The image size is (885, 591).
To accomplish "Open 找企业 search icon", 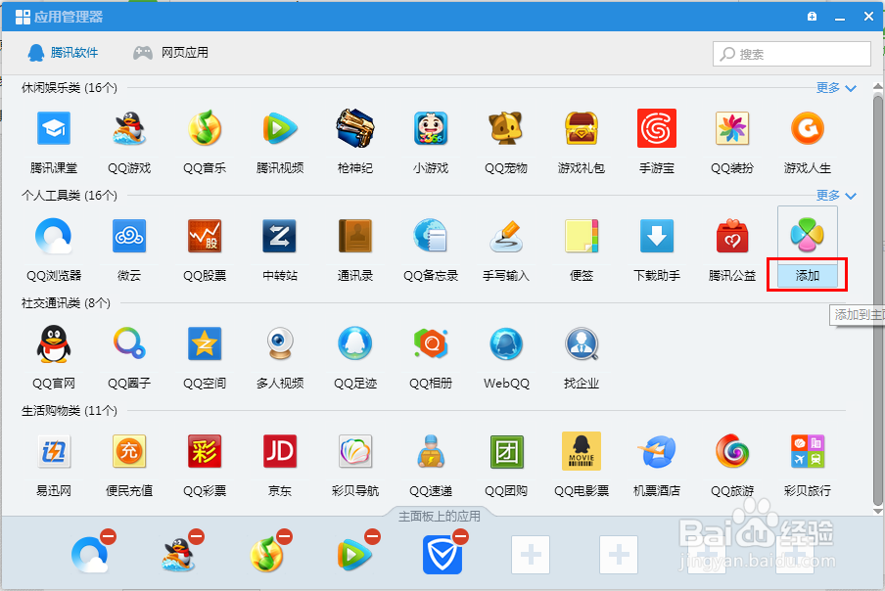I will 582,343.
